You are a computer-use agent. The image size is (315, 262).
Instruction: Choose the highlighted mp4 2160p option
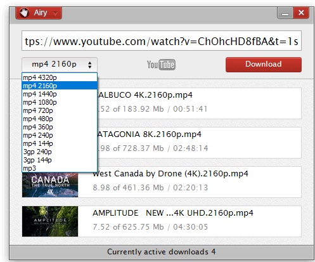coord(60,86)
